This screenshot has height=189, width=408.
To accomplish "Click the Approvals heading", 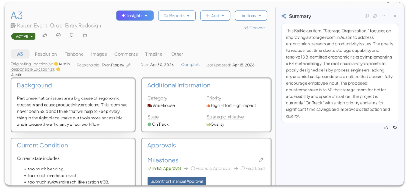I will [x=162, y=146].
